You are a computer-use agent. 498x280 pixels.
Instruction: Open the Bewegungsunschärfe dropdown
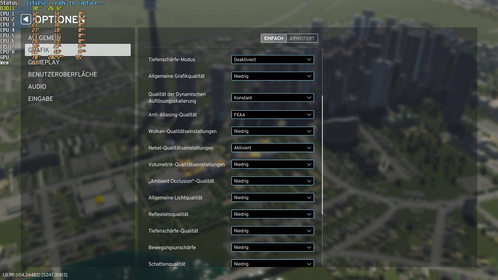point(272,247)
